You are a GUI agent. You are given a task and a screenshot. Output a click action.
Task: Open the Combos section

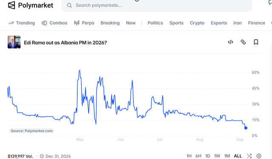tap(54, 23)
